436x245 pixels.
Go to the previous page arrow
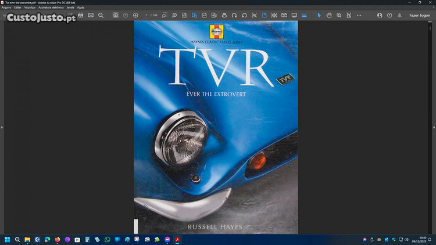coord(126,15)
